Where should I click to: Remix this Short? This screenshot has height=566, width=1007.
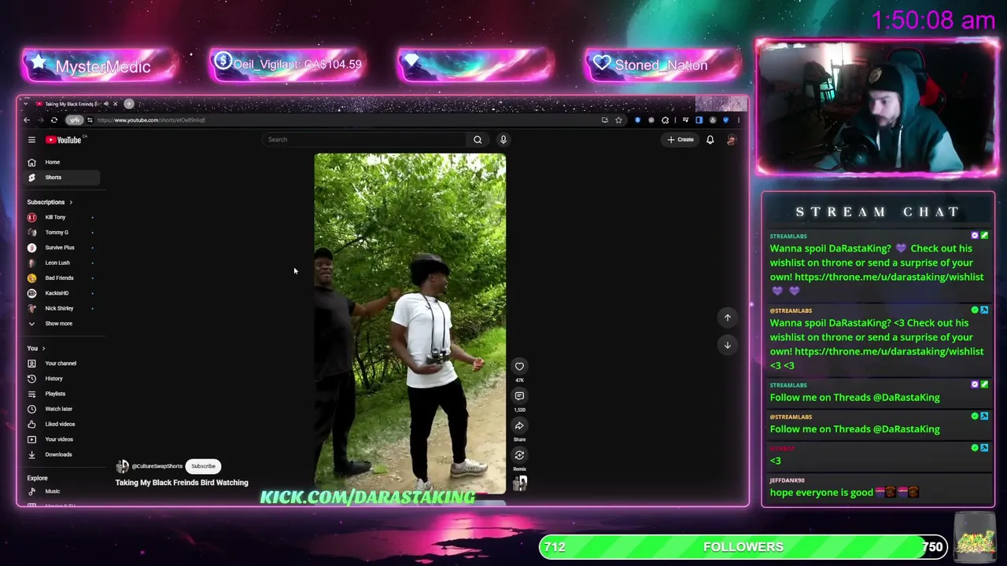click(519, 455)
